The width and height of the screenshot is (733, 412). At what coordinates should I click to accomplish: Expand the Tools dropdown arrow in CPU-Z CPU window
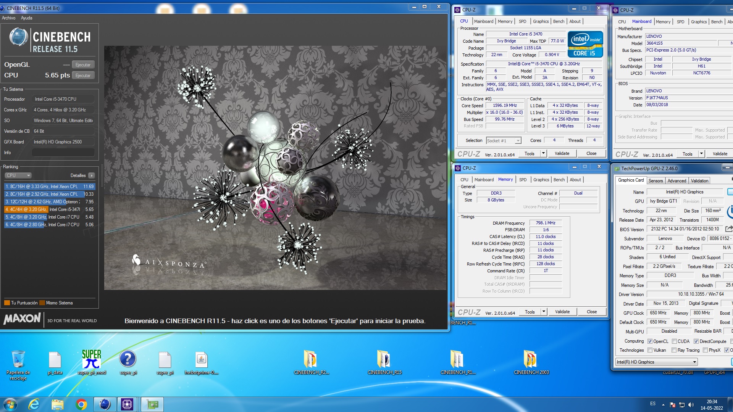click(543, 153)
